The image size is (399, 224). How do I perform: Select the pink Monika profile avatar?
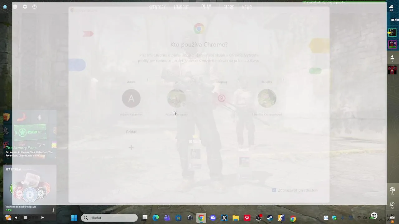pos(222,98)
